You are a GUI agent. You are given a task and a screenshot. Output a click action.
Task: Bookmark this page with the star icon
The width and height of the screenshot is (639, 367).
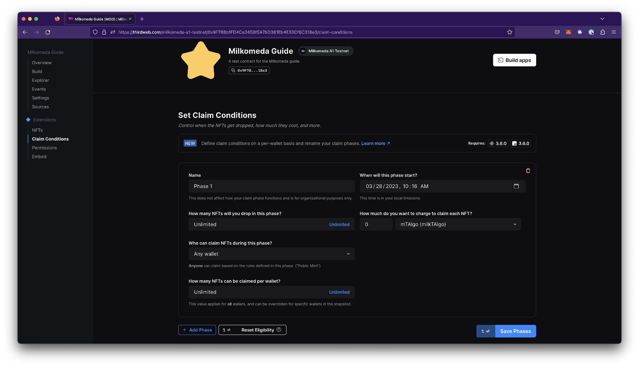(509, 32)
